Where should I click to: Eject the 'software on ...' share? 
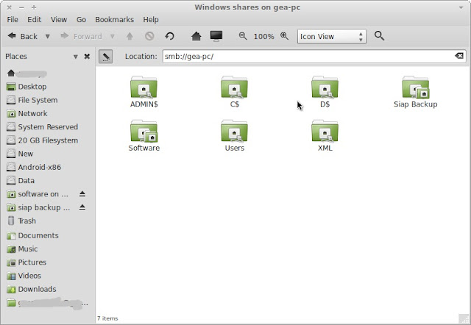coord(82,194)
